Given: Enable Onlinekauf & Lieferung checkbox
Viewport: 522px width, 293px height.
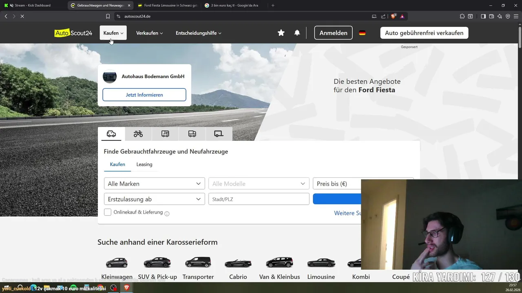Looking at the screenshot, I should [108, 212].
